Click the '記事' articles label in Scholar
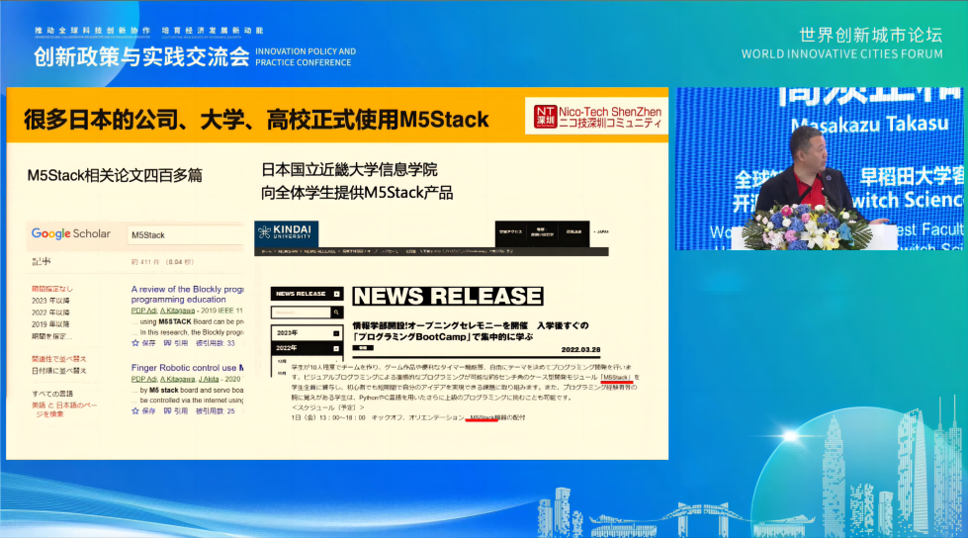 click(x=42, y=262)
